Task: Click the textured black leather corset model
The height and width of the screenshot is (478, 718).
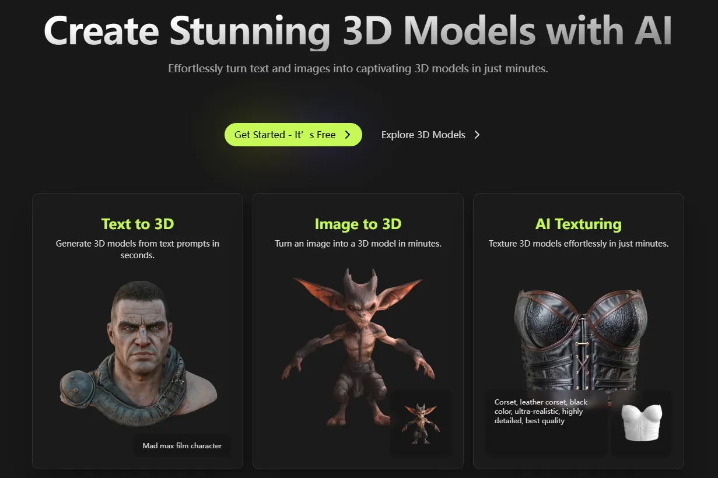Action: [579, 338]
